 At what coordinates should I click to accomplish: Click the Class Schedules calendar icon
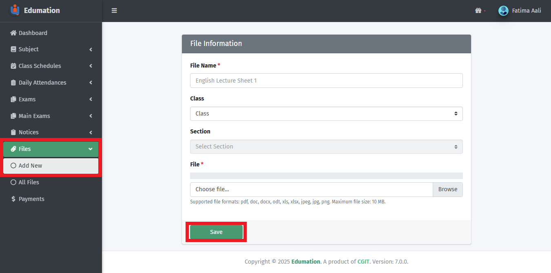pos(13,66)
